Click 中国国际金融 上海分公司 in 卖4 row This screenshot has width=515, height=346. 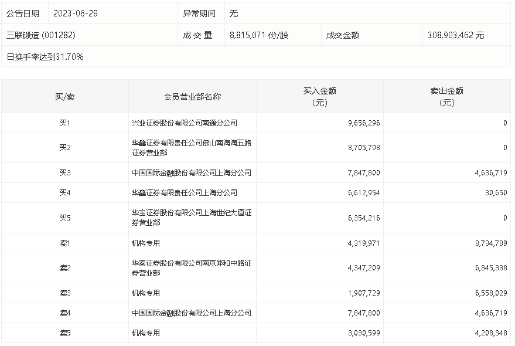pyautogui.click(x=192, y=313)
